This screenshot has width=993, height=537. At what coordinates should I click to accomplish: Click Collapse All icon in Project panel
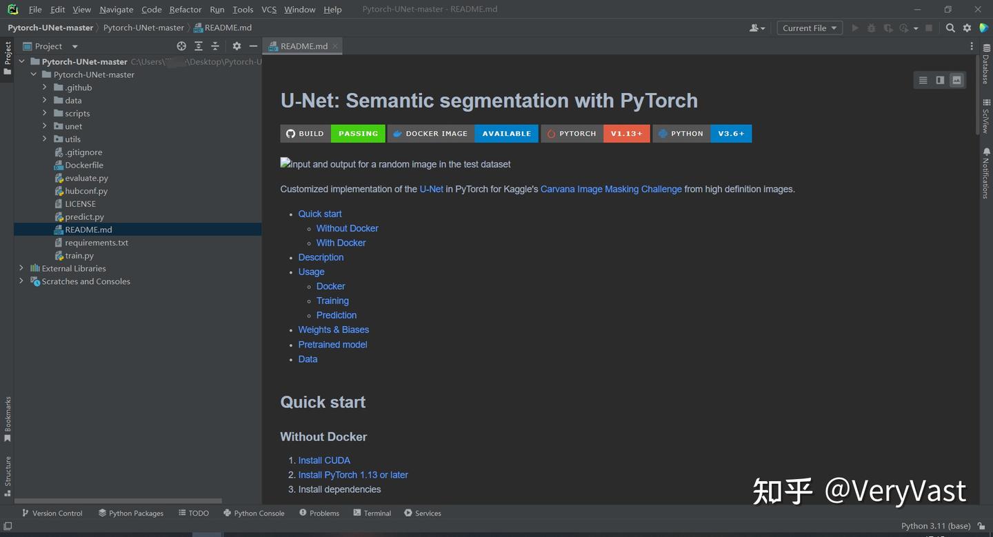tap(215, 46)
